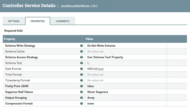Click help icon for Compression Format
The image size is (190, 109).
[82, 103]
